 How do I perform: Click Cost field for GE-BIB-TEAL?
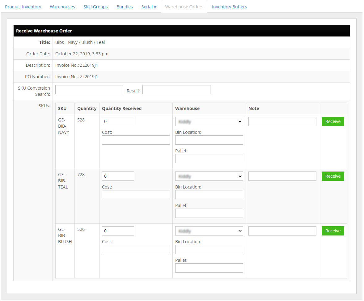[136, 195]
